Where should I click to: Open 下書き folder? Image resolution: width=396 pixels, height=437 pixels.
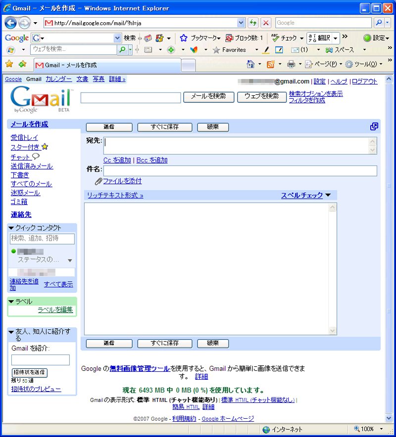click(x=20, y=175)
